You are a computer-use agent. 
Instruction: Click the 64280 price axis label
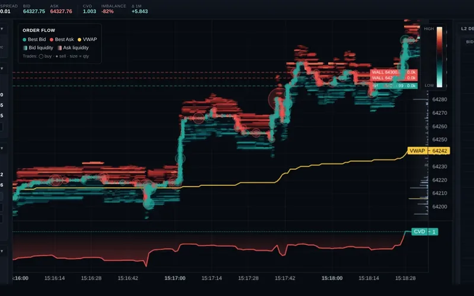(x=440, y=99)
